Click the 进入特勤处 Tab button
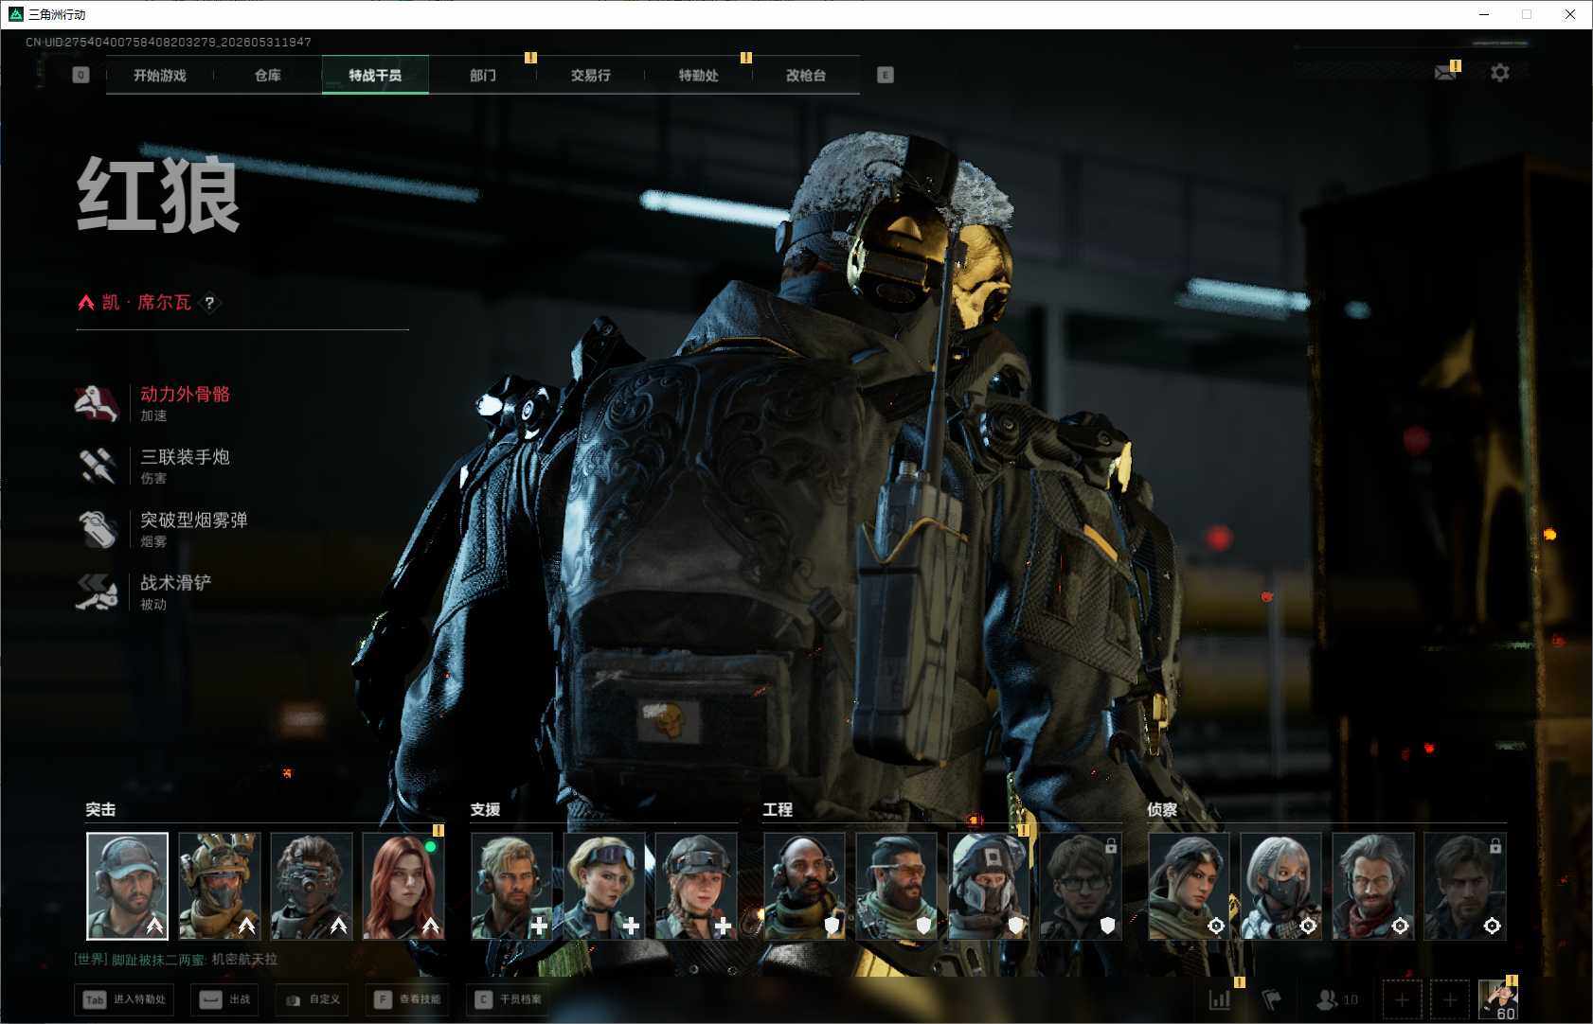1593x1024 pixels. tap(126, 999)
